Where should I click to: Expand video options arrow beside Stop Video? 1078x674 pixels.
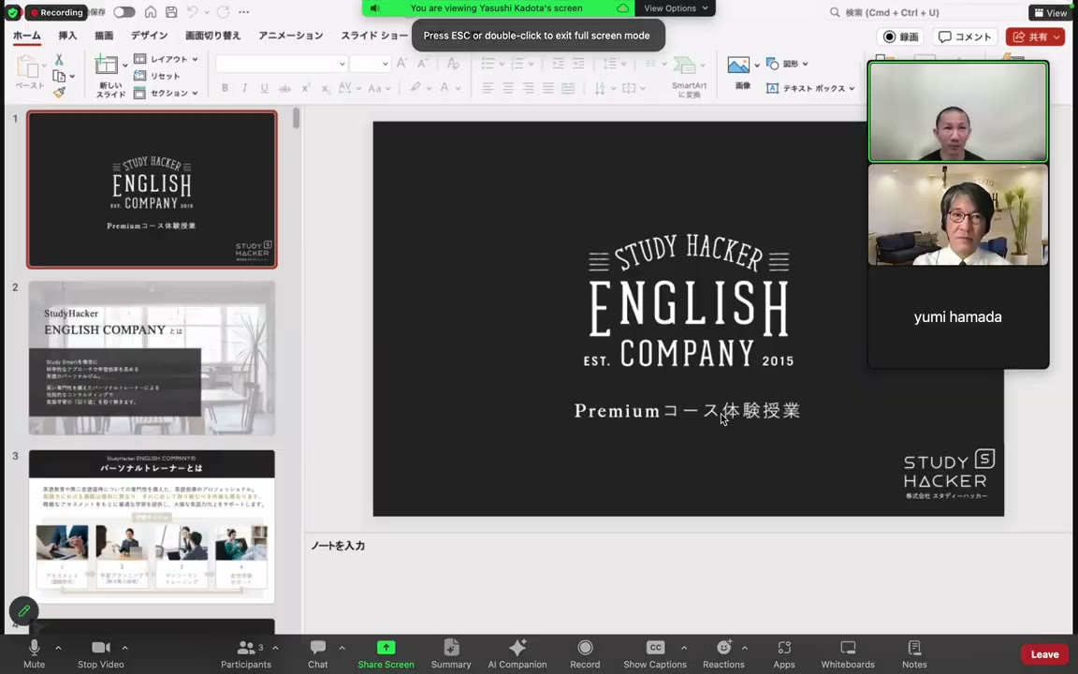pyautogui.click(x=124, y=648)
